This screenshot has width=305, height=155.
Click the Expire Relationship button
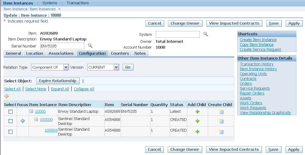coord(58,81)
